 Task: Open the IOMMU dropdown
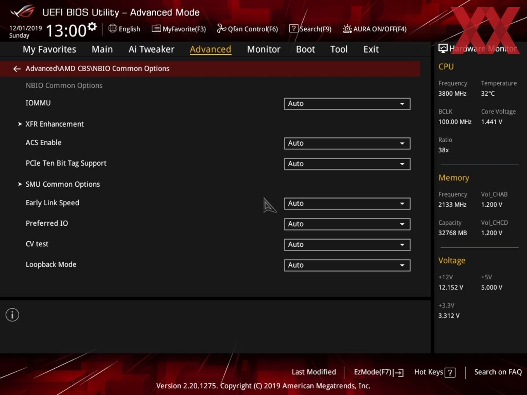pyautogui.click(x=347, y=104)
